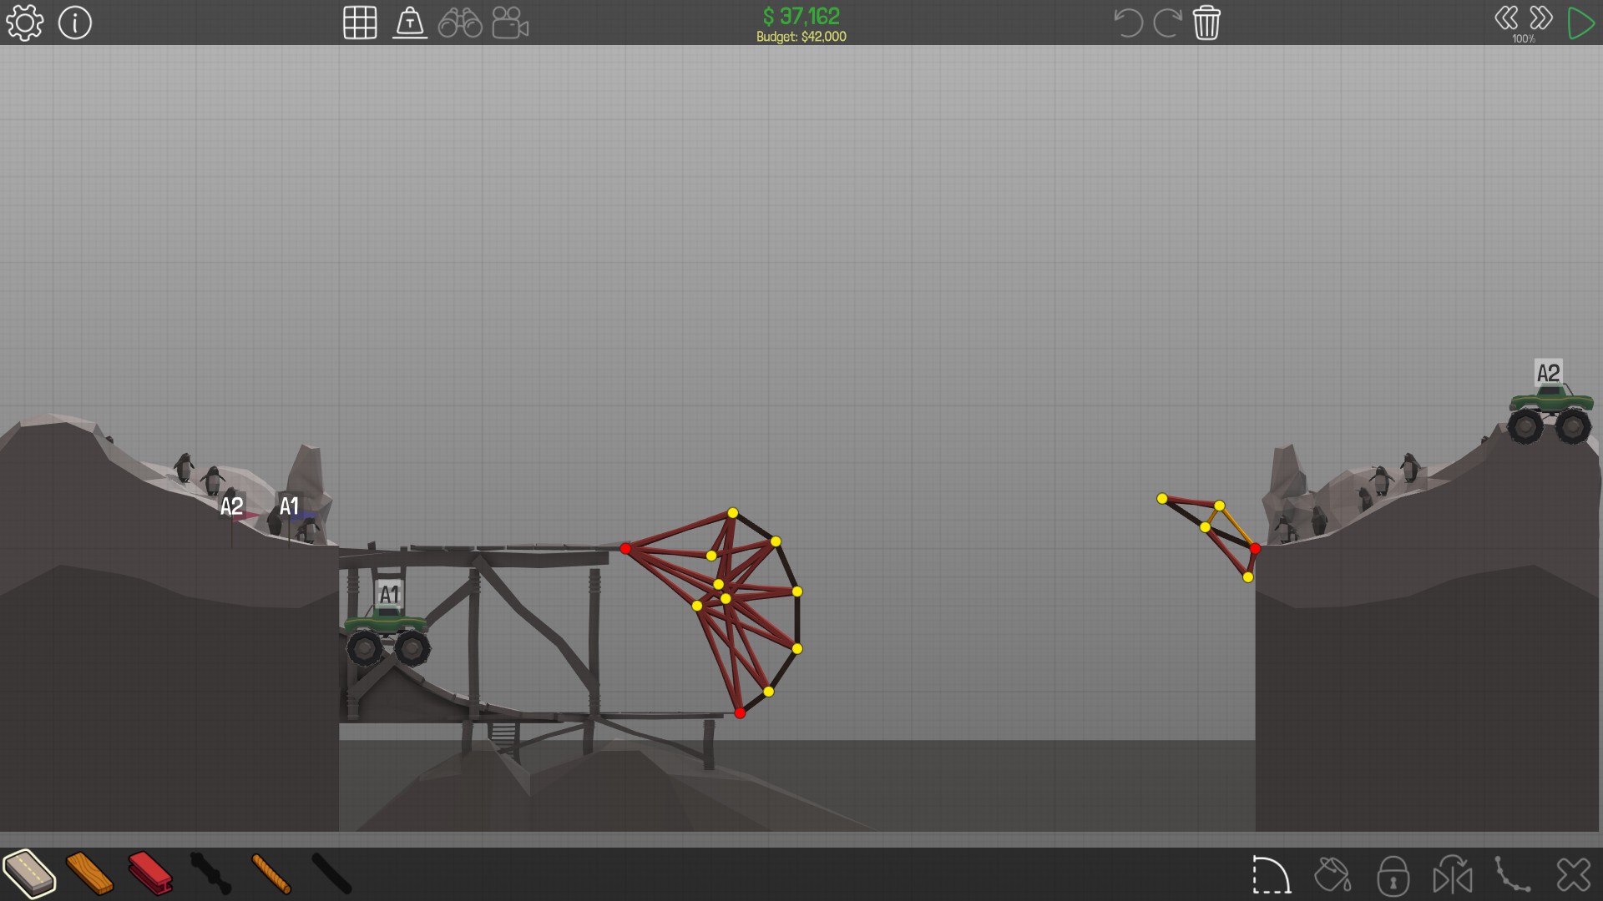Activate the arc trace tool
The width and height of the screenshot is (1603, 901).
point(1272,875)
